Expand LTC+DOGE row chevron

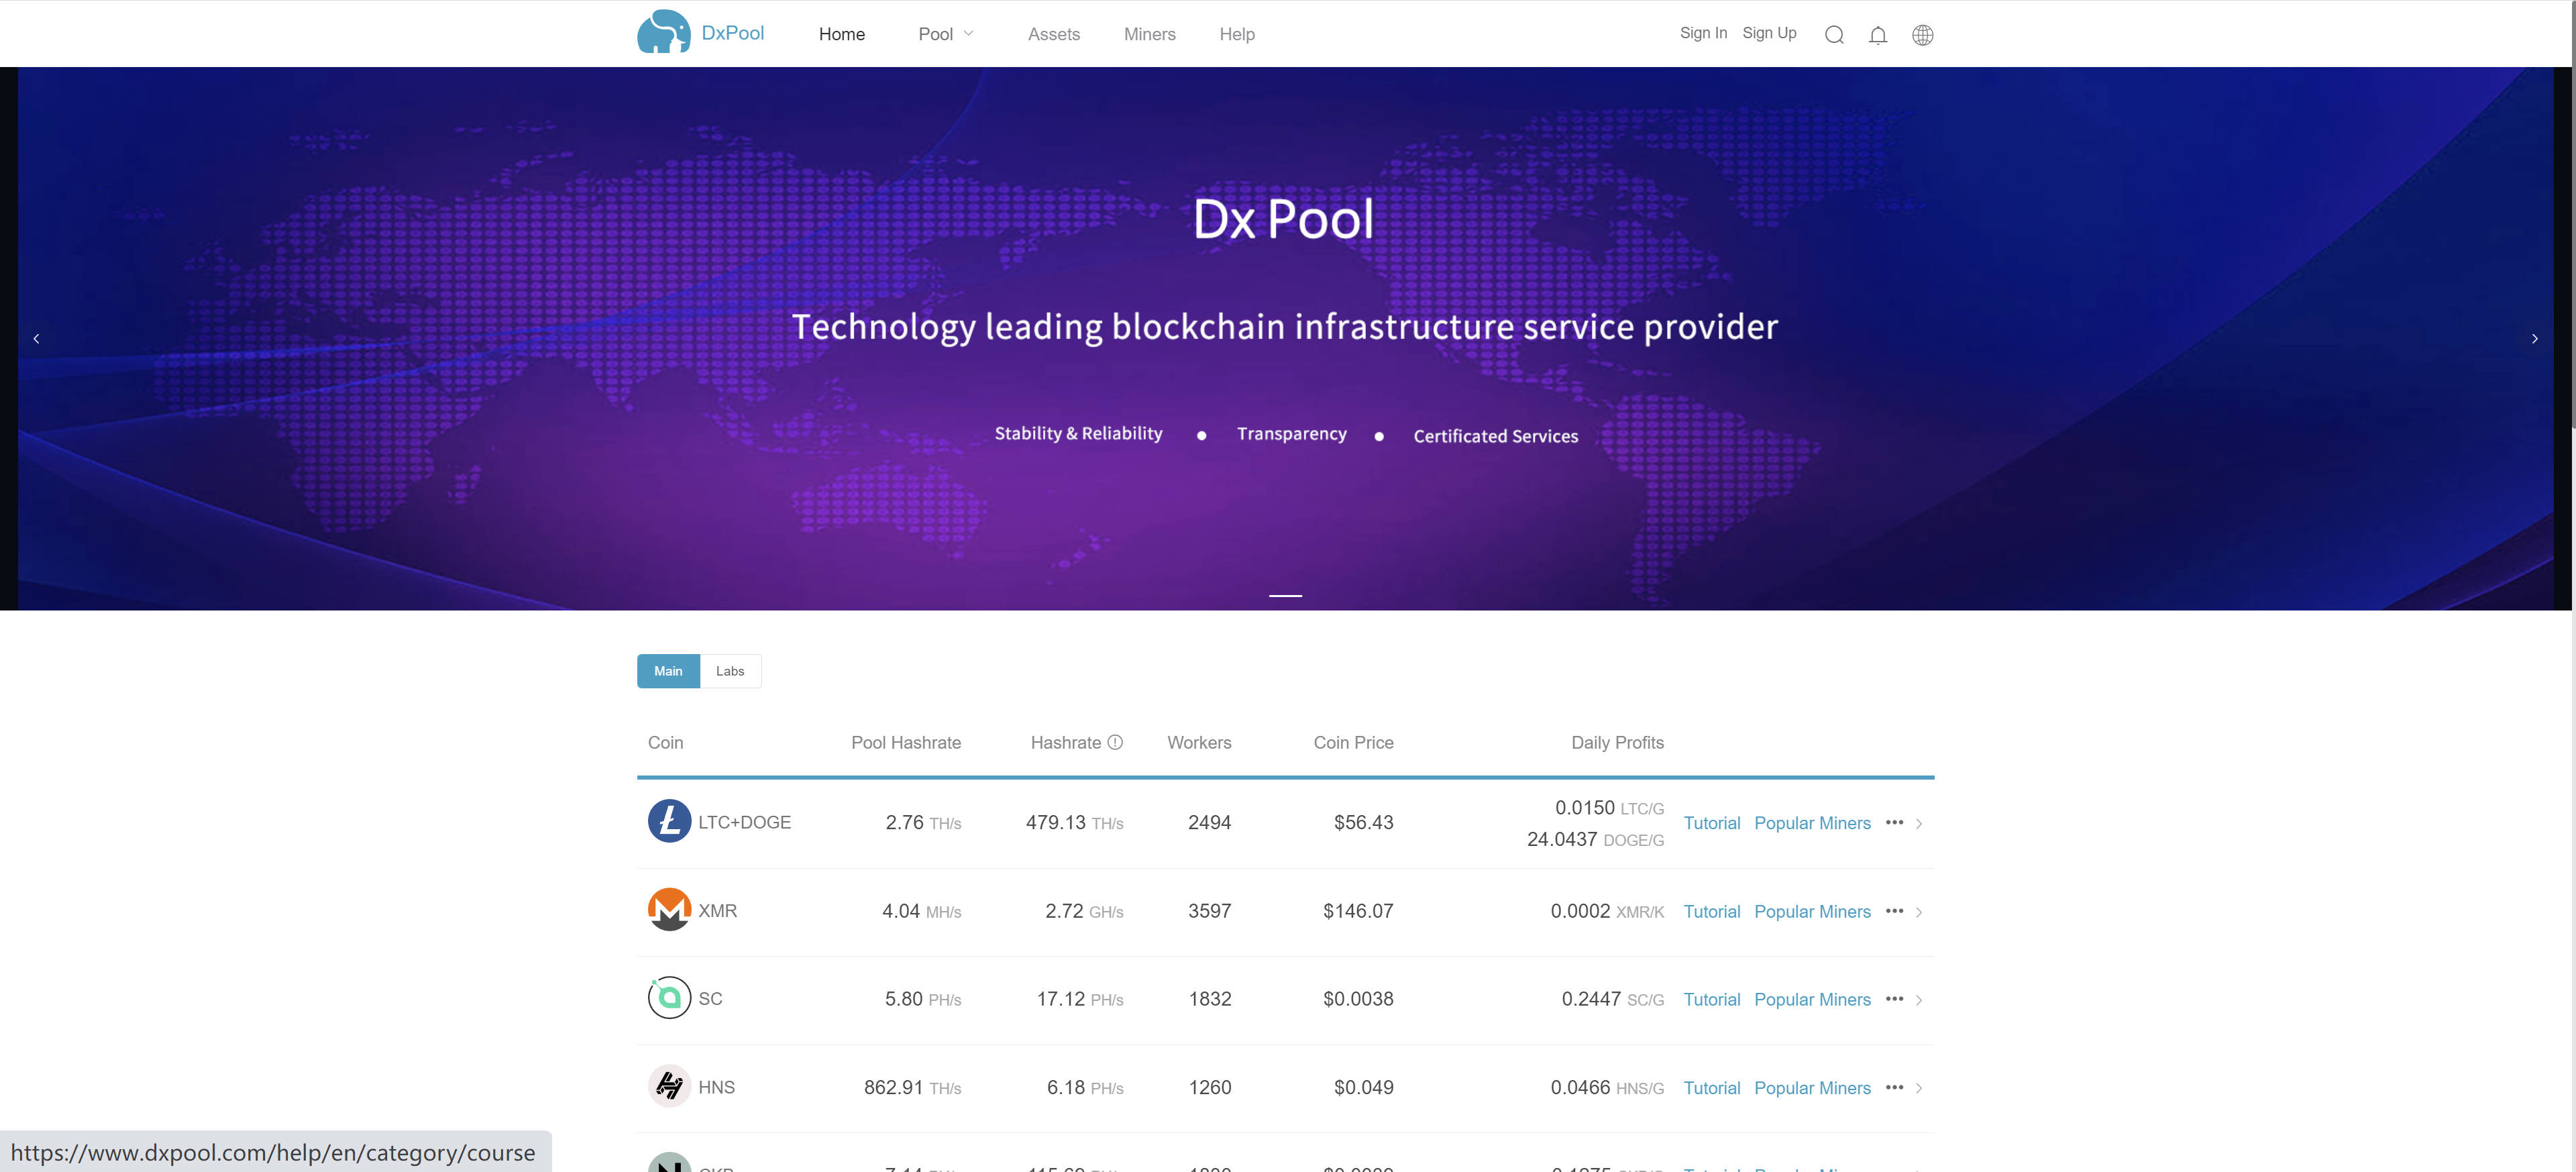1919,823
